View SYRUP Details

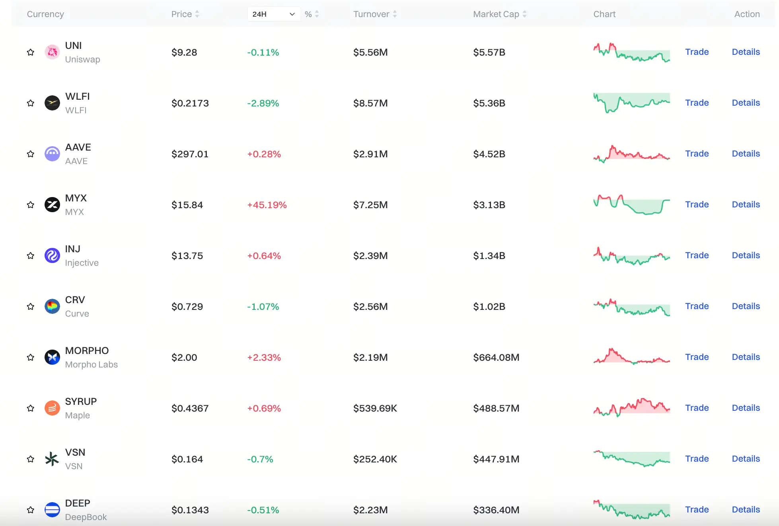(x=746, y=408)
